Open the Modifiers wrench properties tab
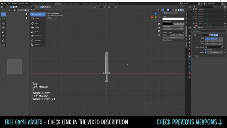This screenshot has width=227, height=128. point(189,57)
